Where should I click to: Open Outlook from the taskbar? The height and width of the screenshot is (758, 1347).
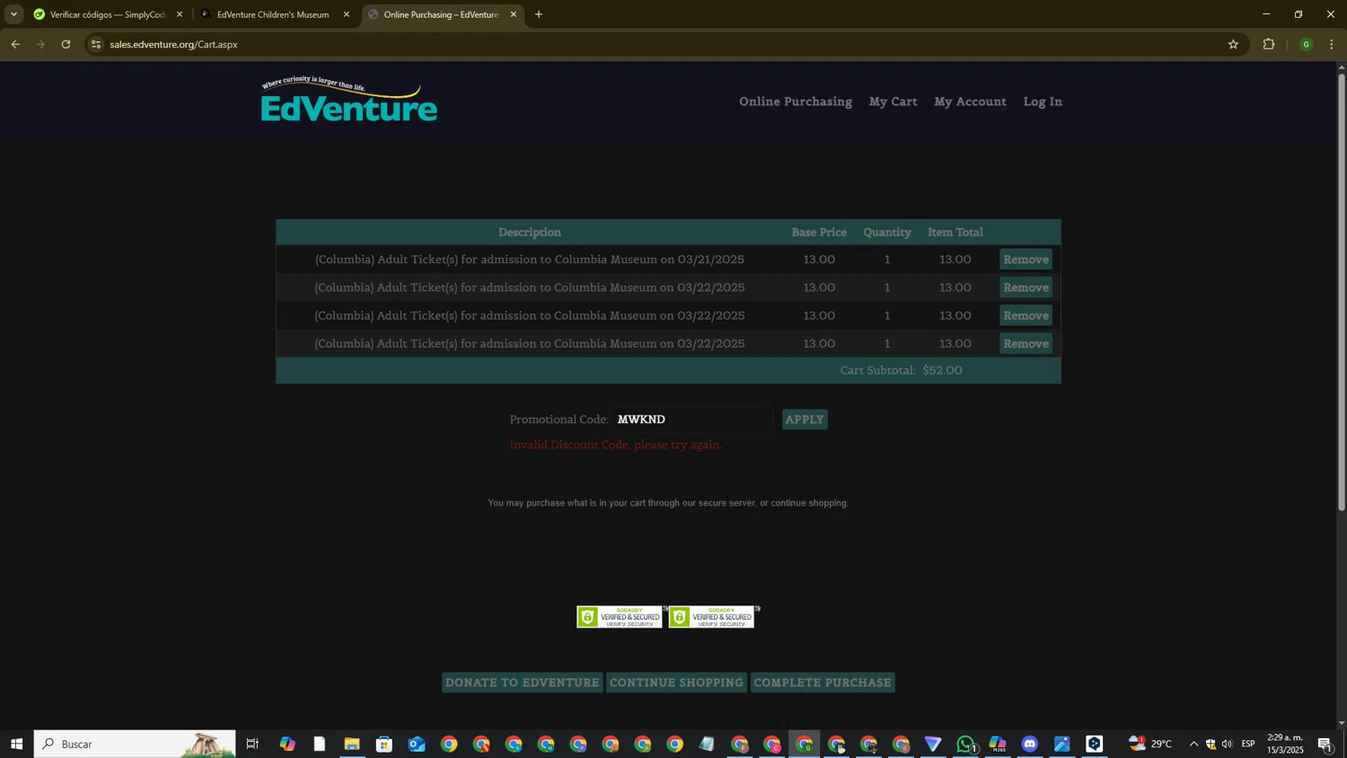click(417, 744)
